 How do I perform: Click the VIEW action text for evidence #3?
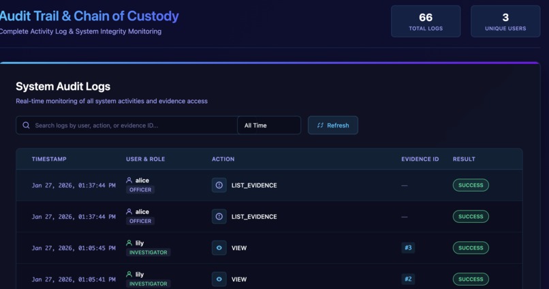click(x=239, y=248)
